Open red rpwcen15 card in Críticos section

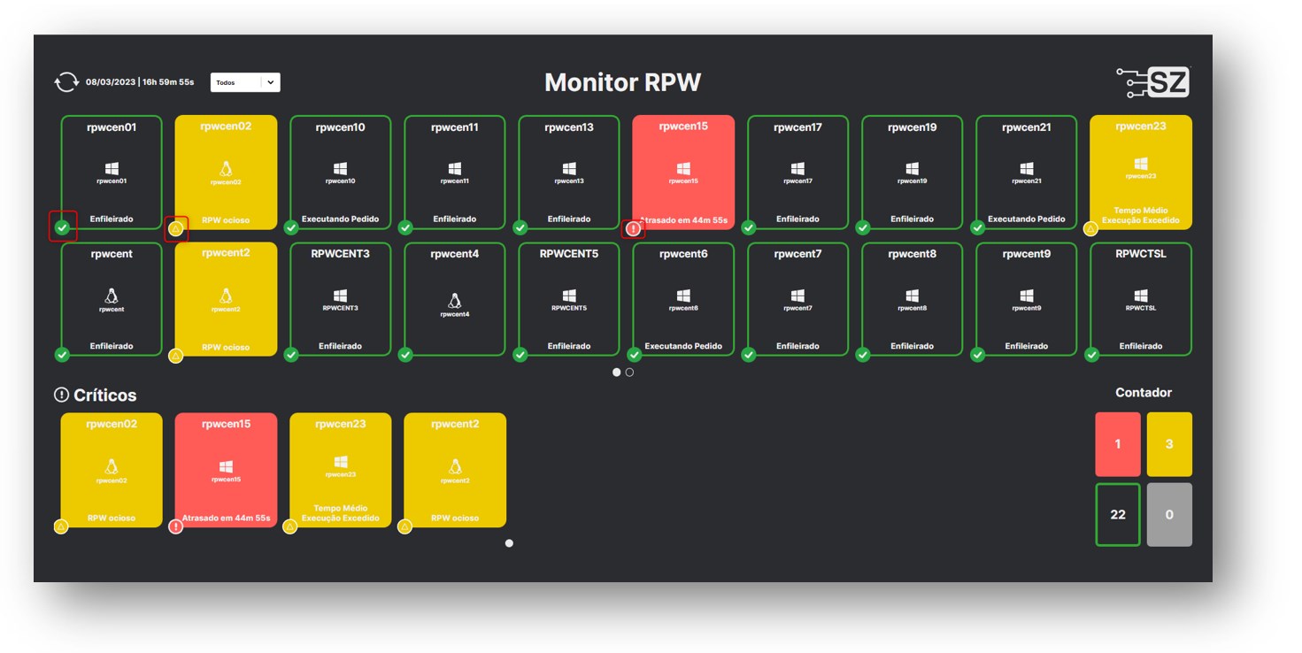click(226, 470)
